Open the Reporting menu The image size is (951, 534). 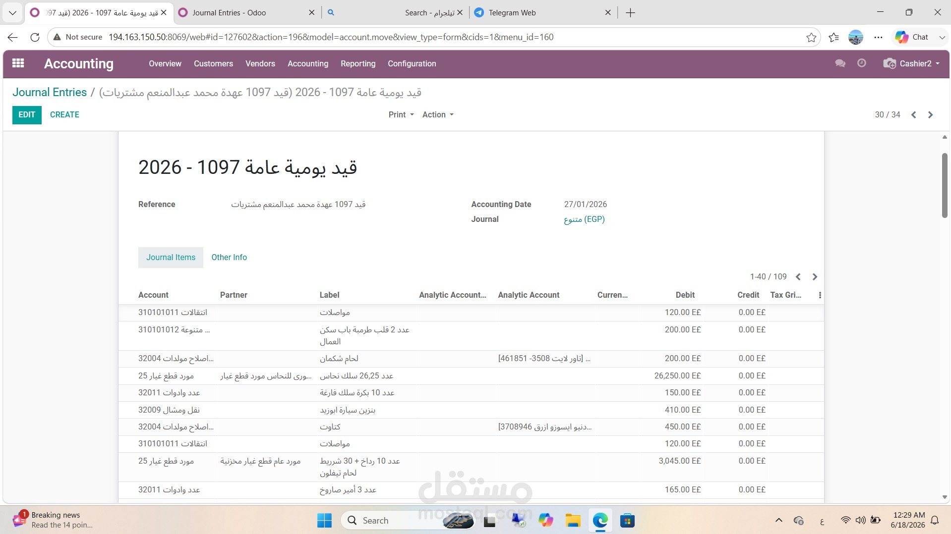[358, 63]
